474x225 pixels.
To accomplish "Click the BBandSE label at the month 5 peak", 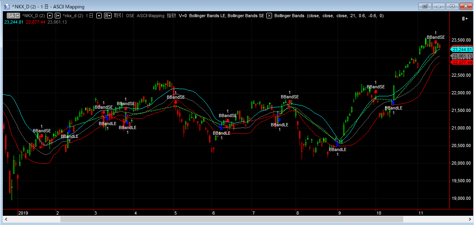I will 176,97.
